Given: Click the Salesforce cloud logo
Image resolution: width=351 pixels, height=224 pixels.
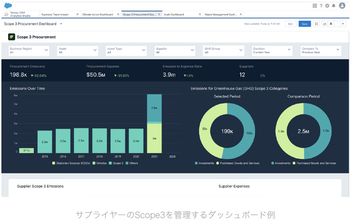Looking at the screenshot, I should pyautogui.click(x=8, y=5).
